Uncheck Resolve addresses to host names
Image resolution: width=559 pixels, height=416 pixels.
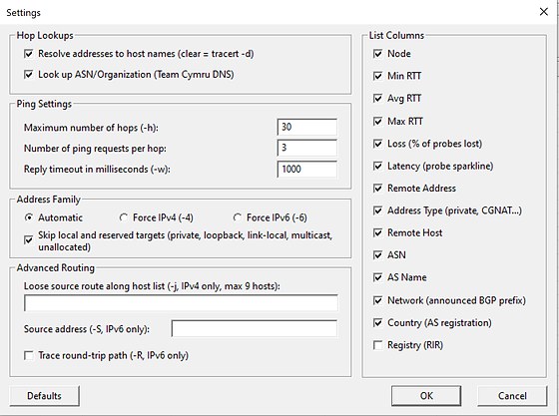click(29, 54)
